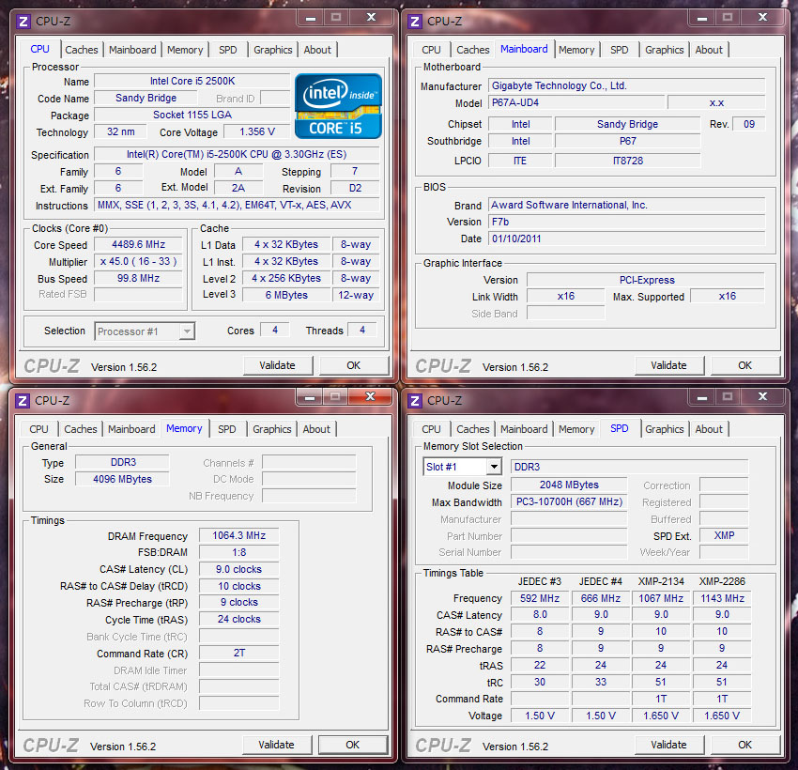Click the Core Voltage value 1.356 V
798x770 pixels.
(x=257, y=131)
